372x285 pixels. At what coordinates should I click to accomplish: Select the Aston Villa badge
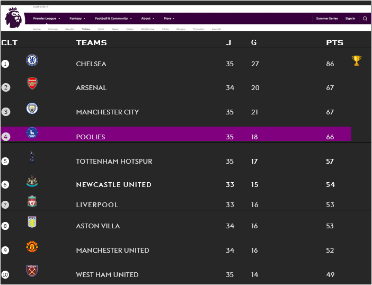32,222
